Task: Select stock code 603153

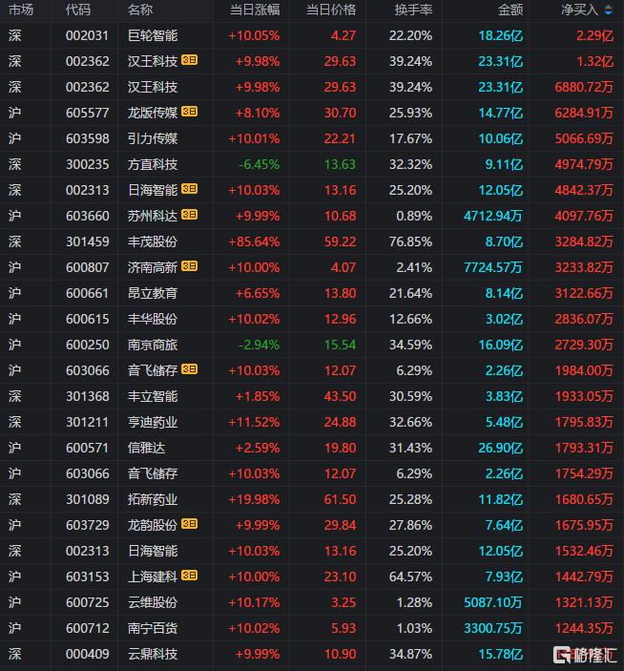Action: pos(88,577)
